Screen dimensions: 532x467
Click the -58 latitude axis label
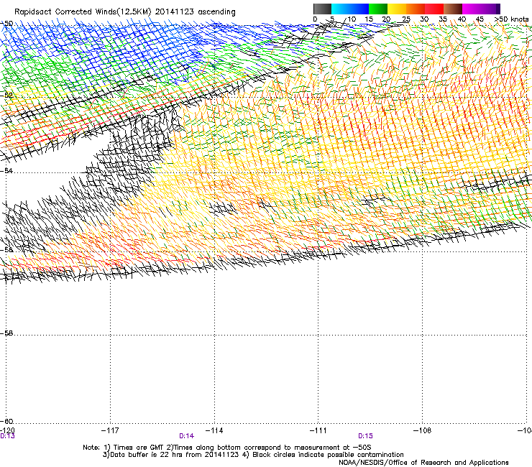6,333
